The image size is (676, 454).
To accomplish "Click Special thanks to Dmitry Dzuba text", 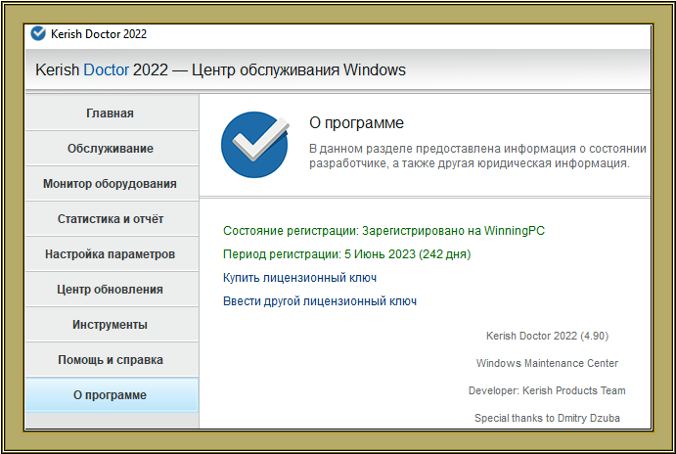I will click(x=547, y=418).
